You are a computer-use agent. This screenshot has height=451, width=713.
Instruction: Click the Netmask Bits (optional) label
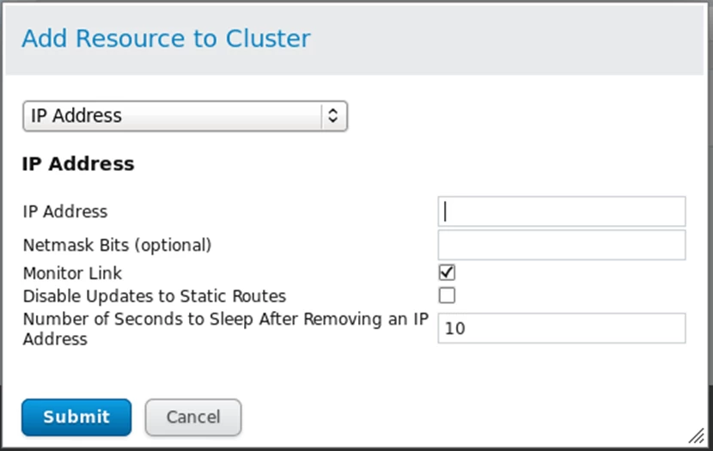click(118, 246)
